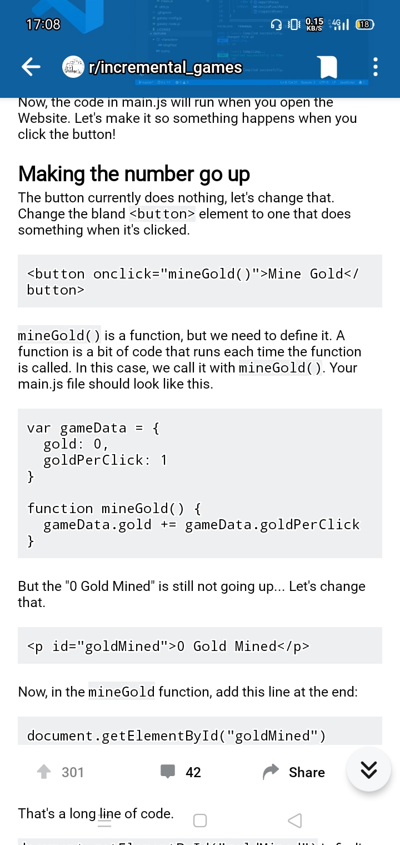Screen dimensions: 400x845
Task: Tap the battery indicator in status bar
Action: [x=364, y=24]
